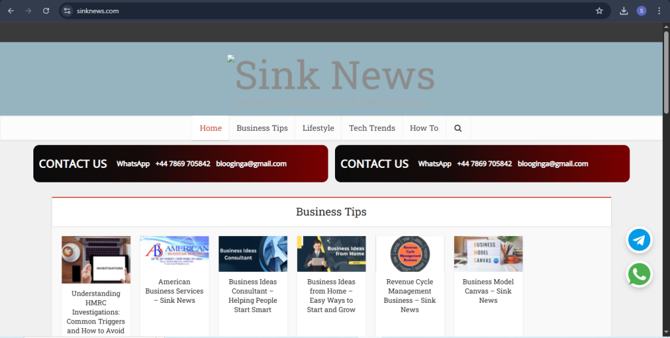Click email blooginga@gmail.com in right banner
The image size is (670, 338).
(x=553, y=164)
